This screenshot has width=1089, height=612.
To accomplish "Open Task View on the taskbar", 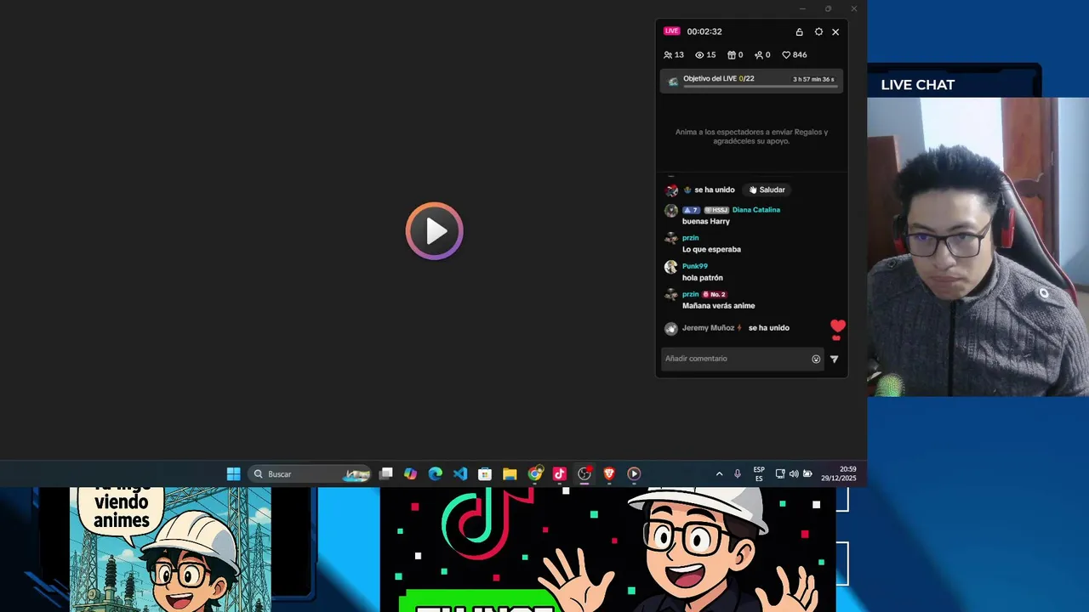I will point(386,473).
